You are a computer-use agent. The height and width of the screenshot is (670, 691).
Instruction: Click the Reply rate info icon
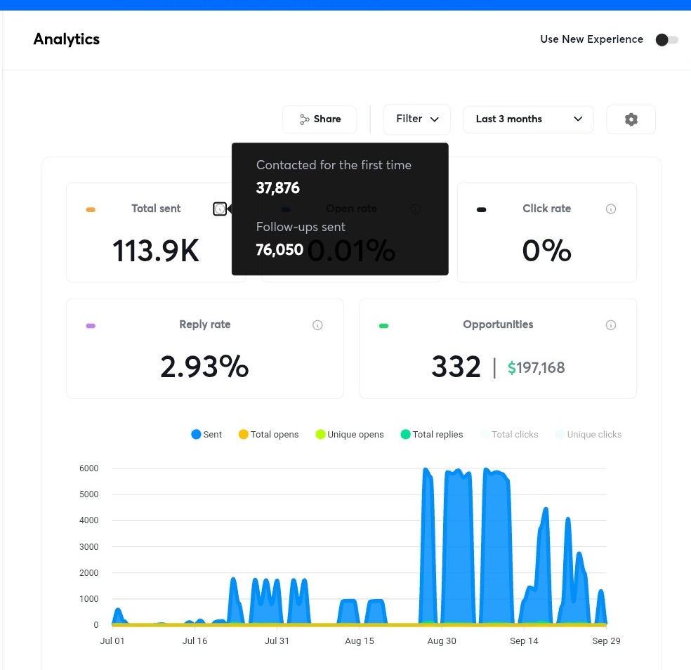click(x=317, y=325)
